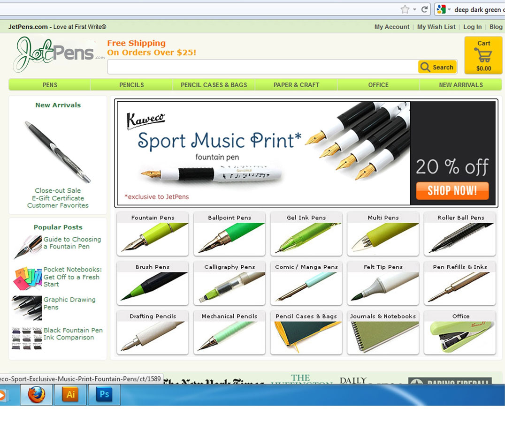Viewport: 505px width, 422px height.
Task: Open the New Arrivals heading link
Action: pyautogui.click(x=58, y=105)
